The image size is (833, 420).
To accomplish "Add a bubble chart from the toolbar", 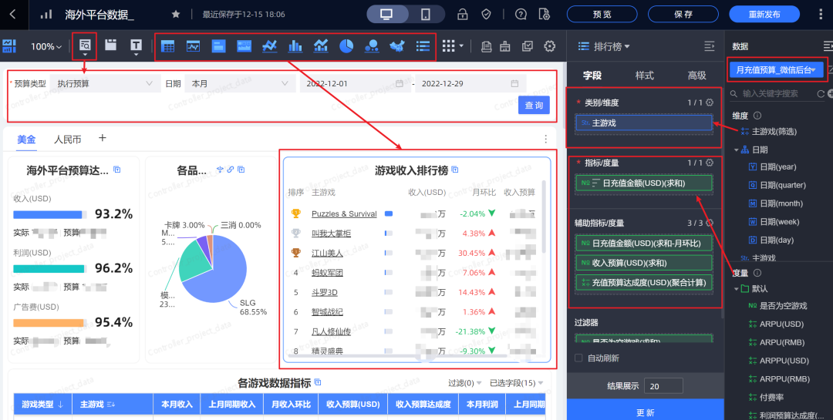I will pyautogui.click(x=372, y=46).
